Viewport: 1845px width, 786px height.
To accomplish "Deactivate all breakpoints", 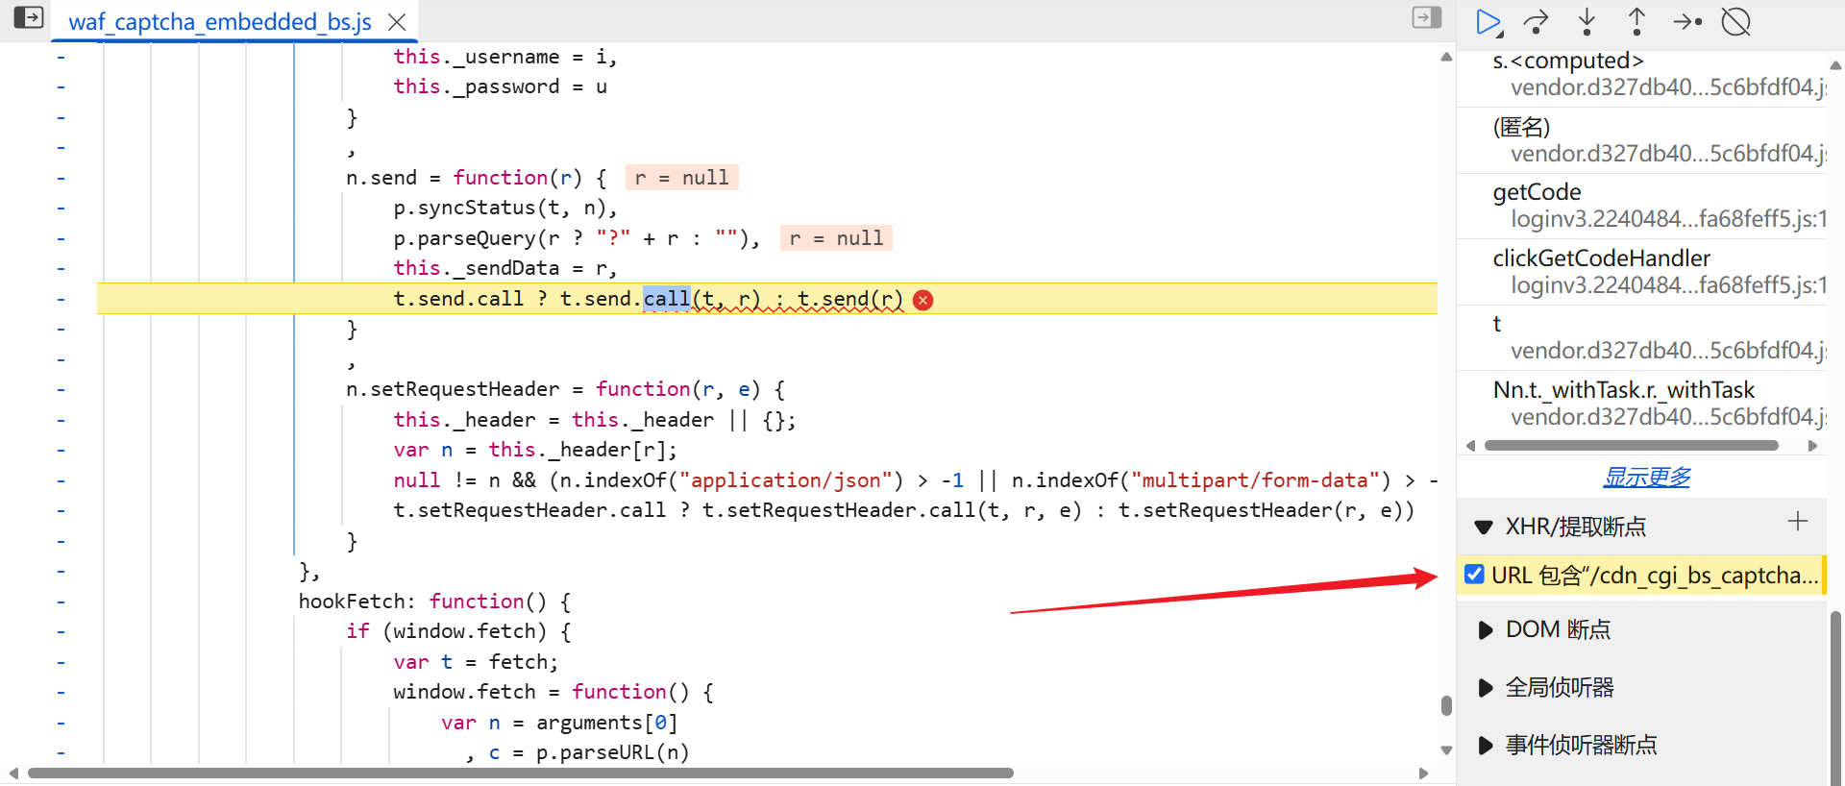I will [x=1736, y=21].
